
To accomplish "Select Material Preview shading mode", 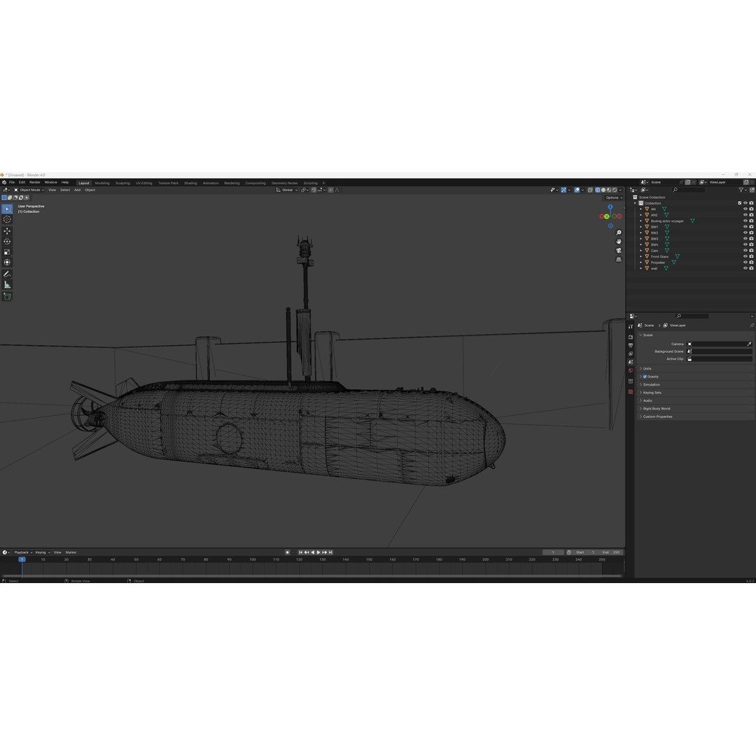I will (x=608, y=190).
